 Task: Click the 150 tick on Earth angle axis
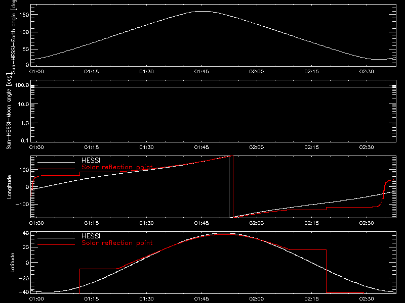pyautogui.click(x=24, y=15)
